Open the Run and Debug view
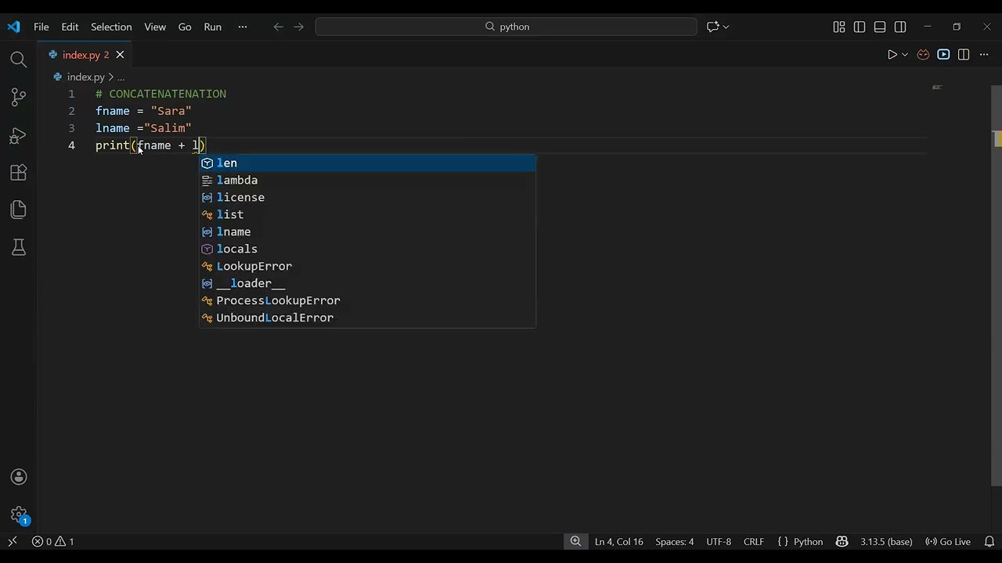The image size is (1002, 563). (19, 135)
